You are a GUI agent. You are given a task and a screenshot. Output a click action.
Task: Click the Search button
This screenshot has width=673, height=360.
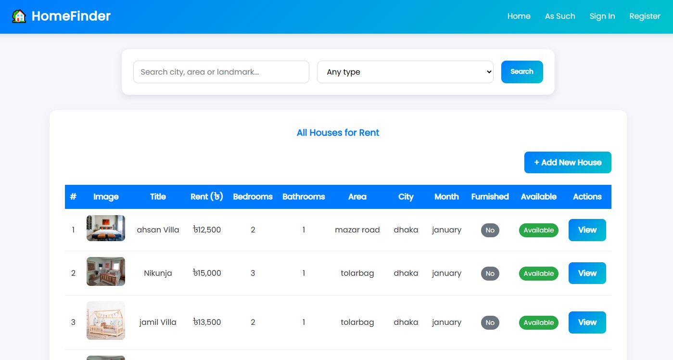[x=522, y=72]
